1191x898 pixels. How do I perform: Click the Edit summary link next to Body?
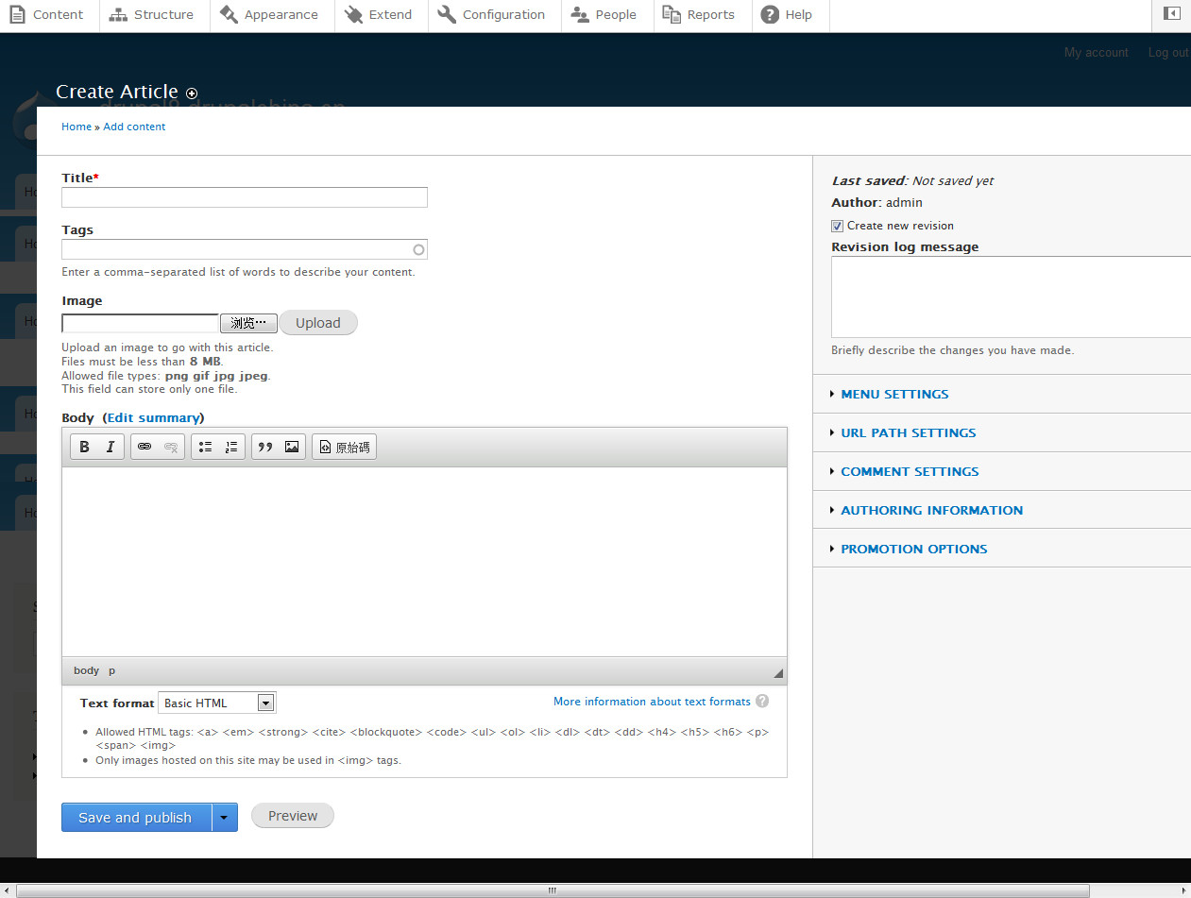coord(153,417)
